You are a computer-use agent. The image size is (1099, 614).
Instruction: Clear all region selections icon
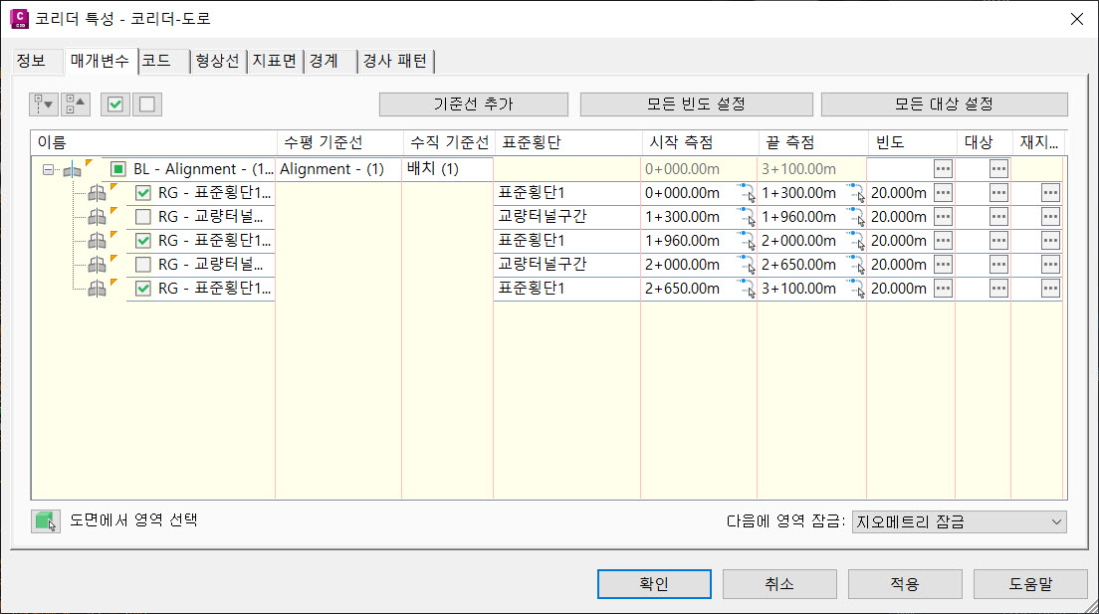pyautogui.click(x=147, y=104)
